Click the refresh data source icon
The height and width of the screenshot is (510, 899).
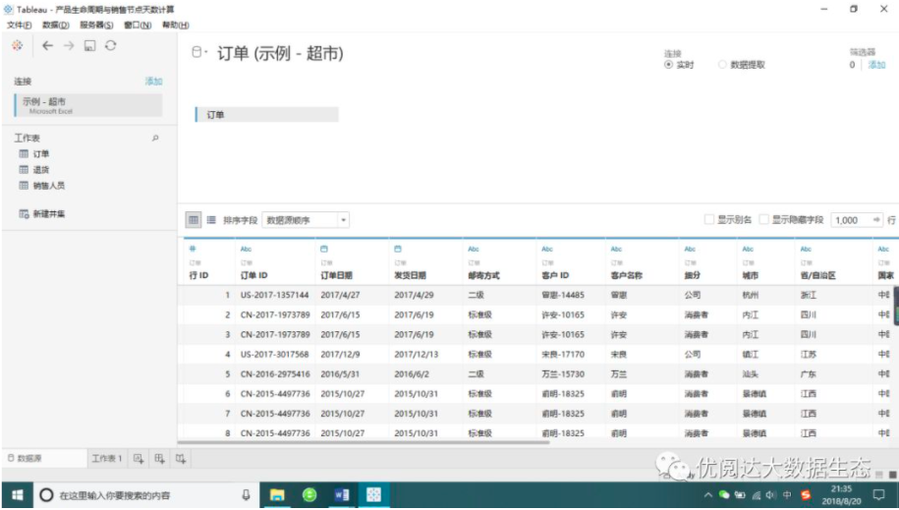(x=111, y=46)
